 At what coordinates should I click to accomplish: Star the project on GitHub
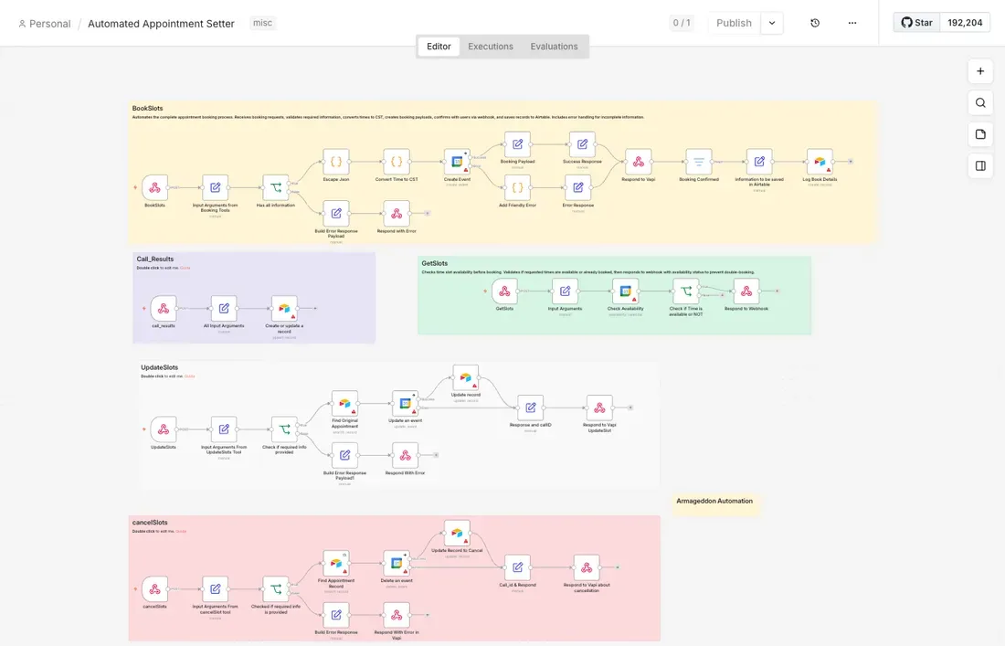click(916, 23)
